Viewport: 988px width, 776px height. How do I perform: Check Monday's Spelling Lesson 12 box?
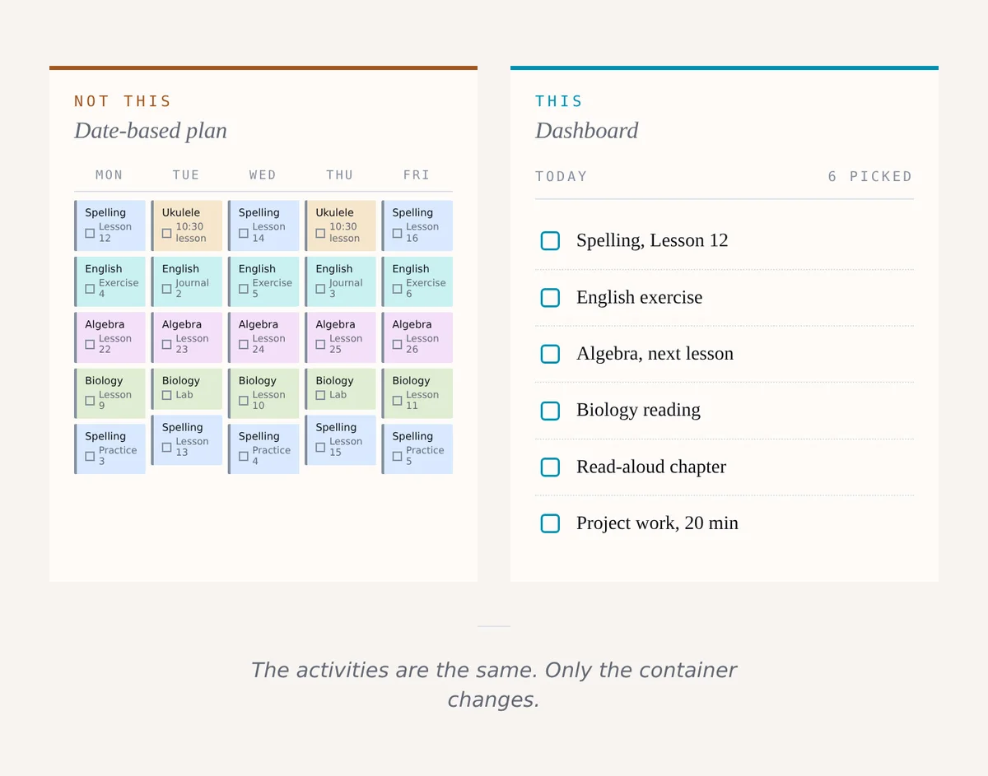(x=90, y=233)
